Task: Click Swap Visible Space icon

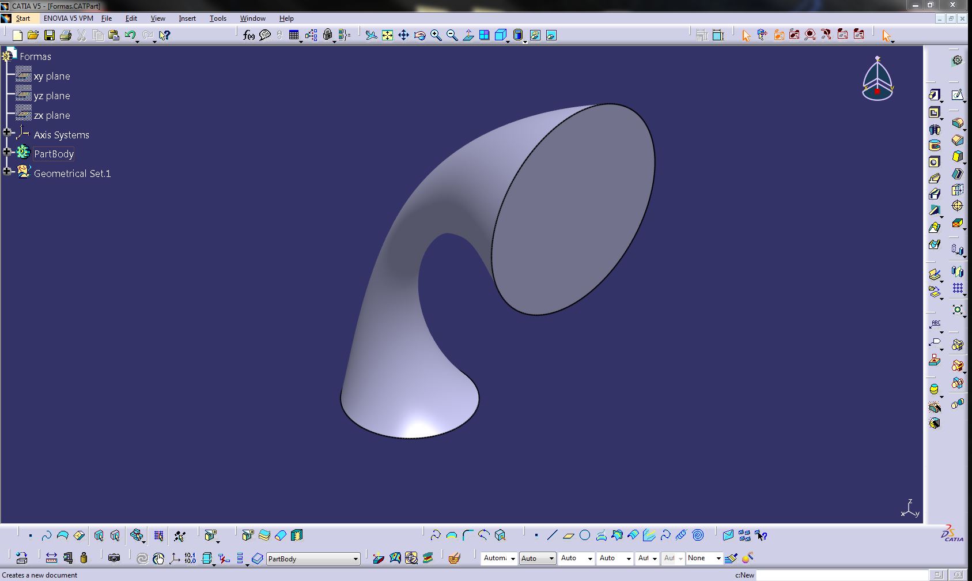Action: click(551, 36)
